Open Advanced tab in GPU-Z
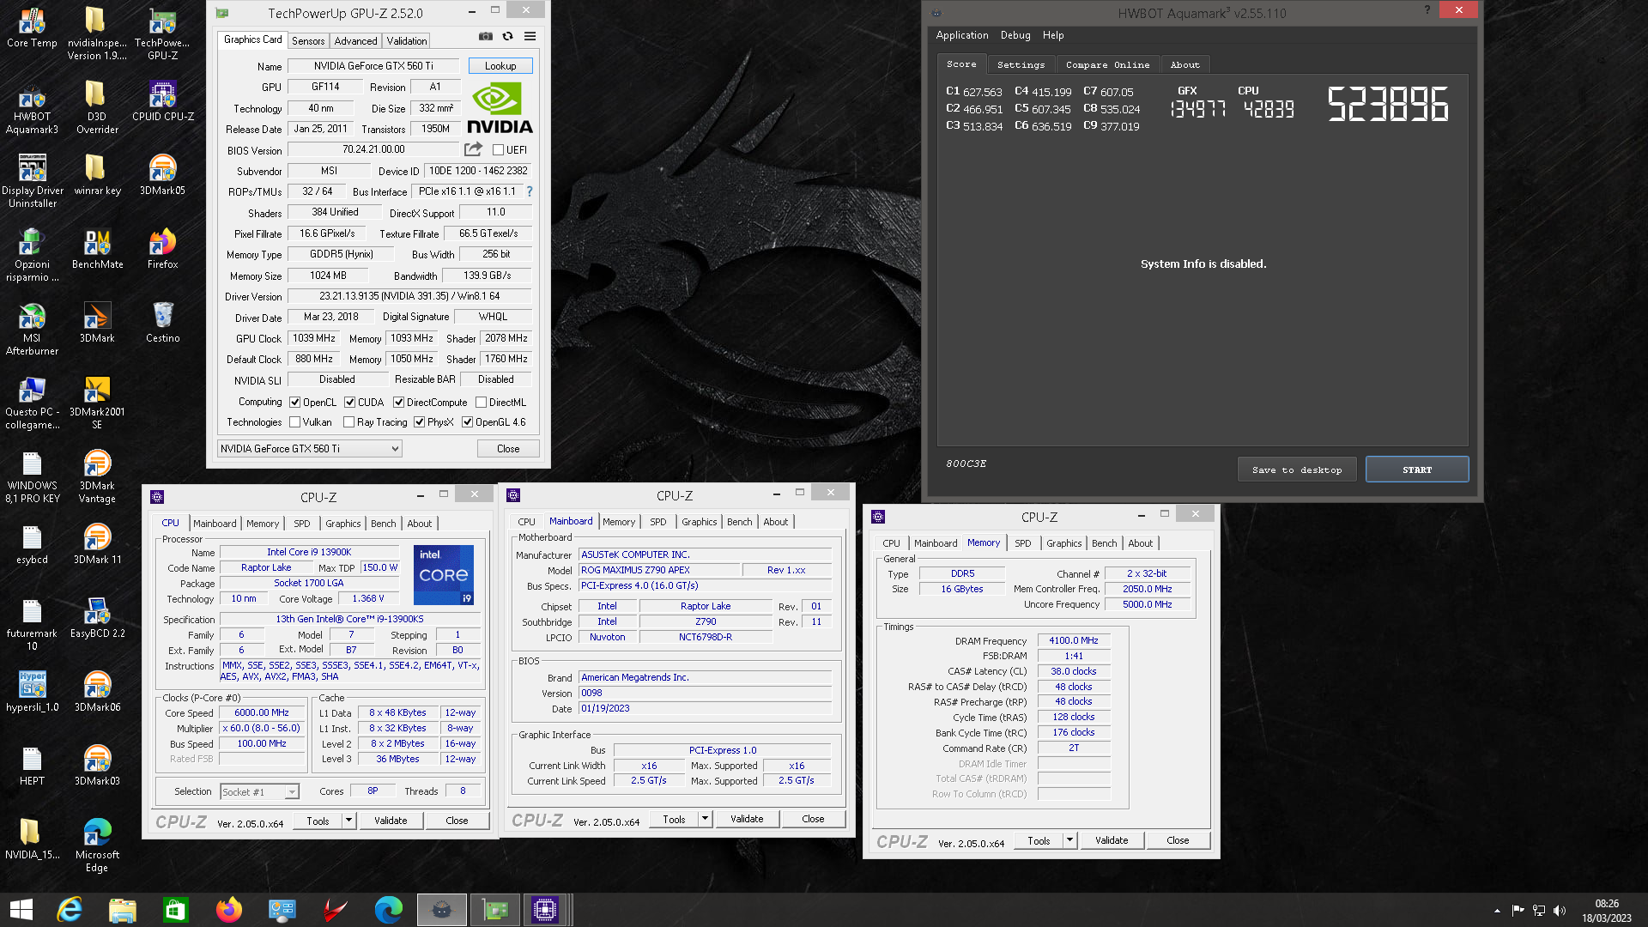The width and height of the screenshot is (1648, 927). [355, 40]
